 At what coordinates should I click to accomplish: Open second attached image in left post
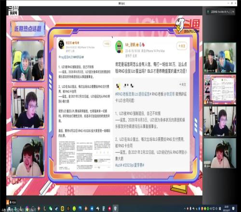pyautogui.click(x=84, y=155)
